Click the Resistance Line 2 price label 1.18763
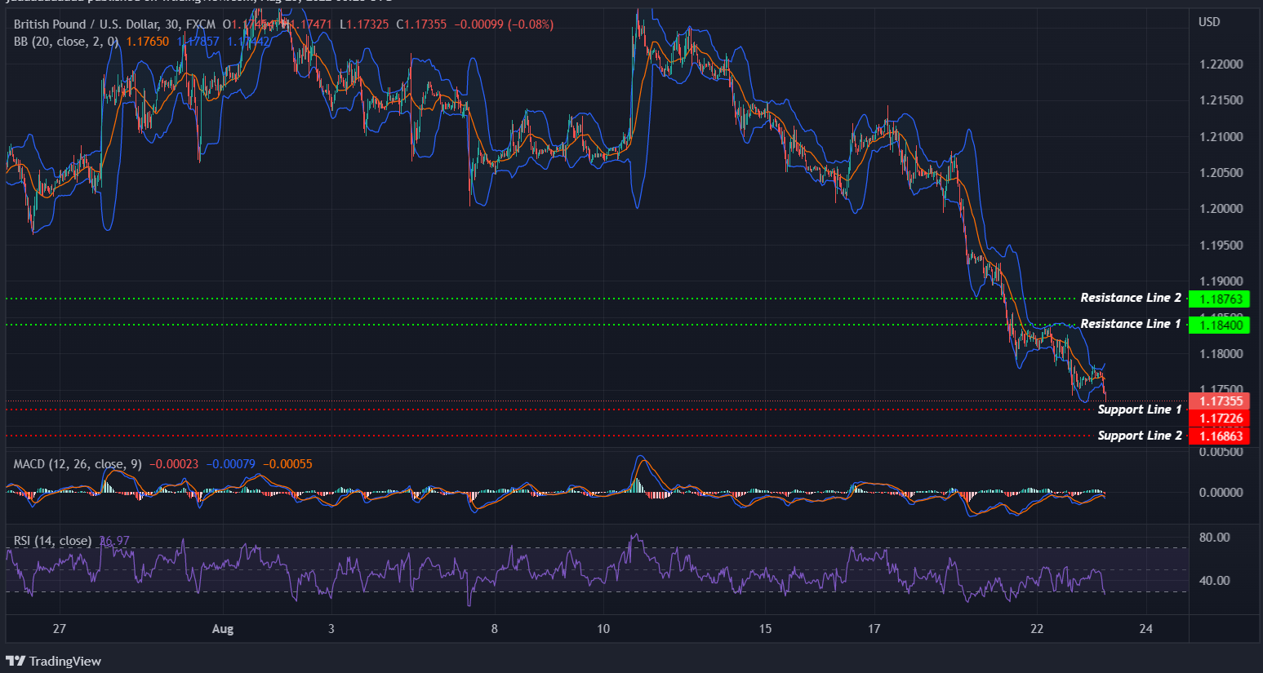Screen dimensions: 1263x673 click(x=1220, y=299)
